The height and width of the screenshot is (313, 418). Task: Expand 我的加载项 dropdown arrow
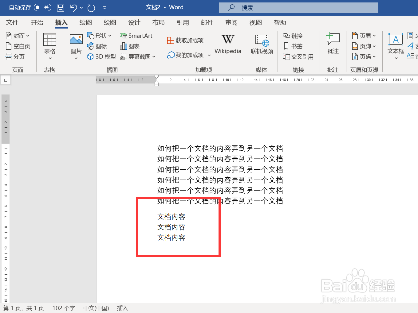pos(209,55)
